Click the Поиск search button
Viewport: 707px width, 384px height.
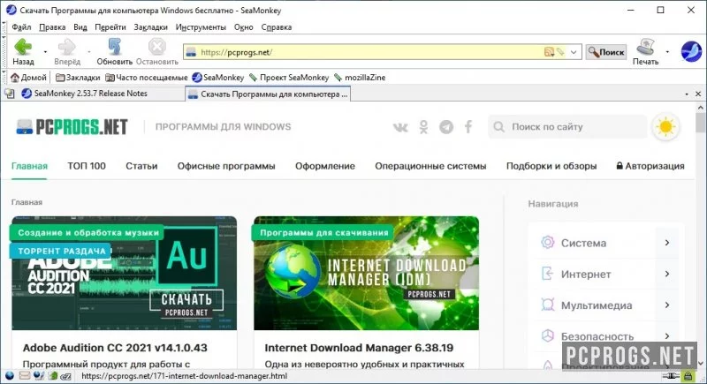click(x=606, y=52)
